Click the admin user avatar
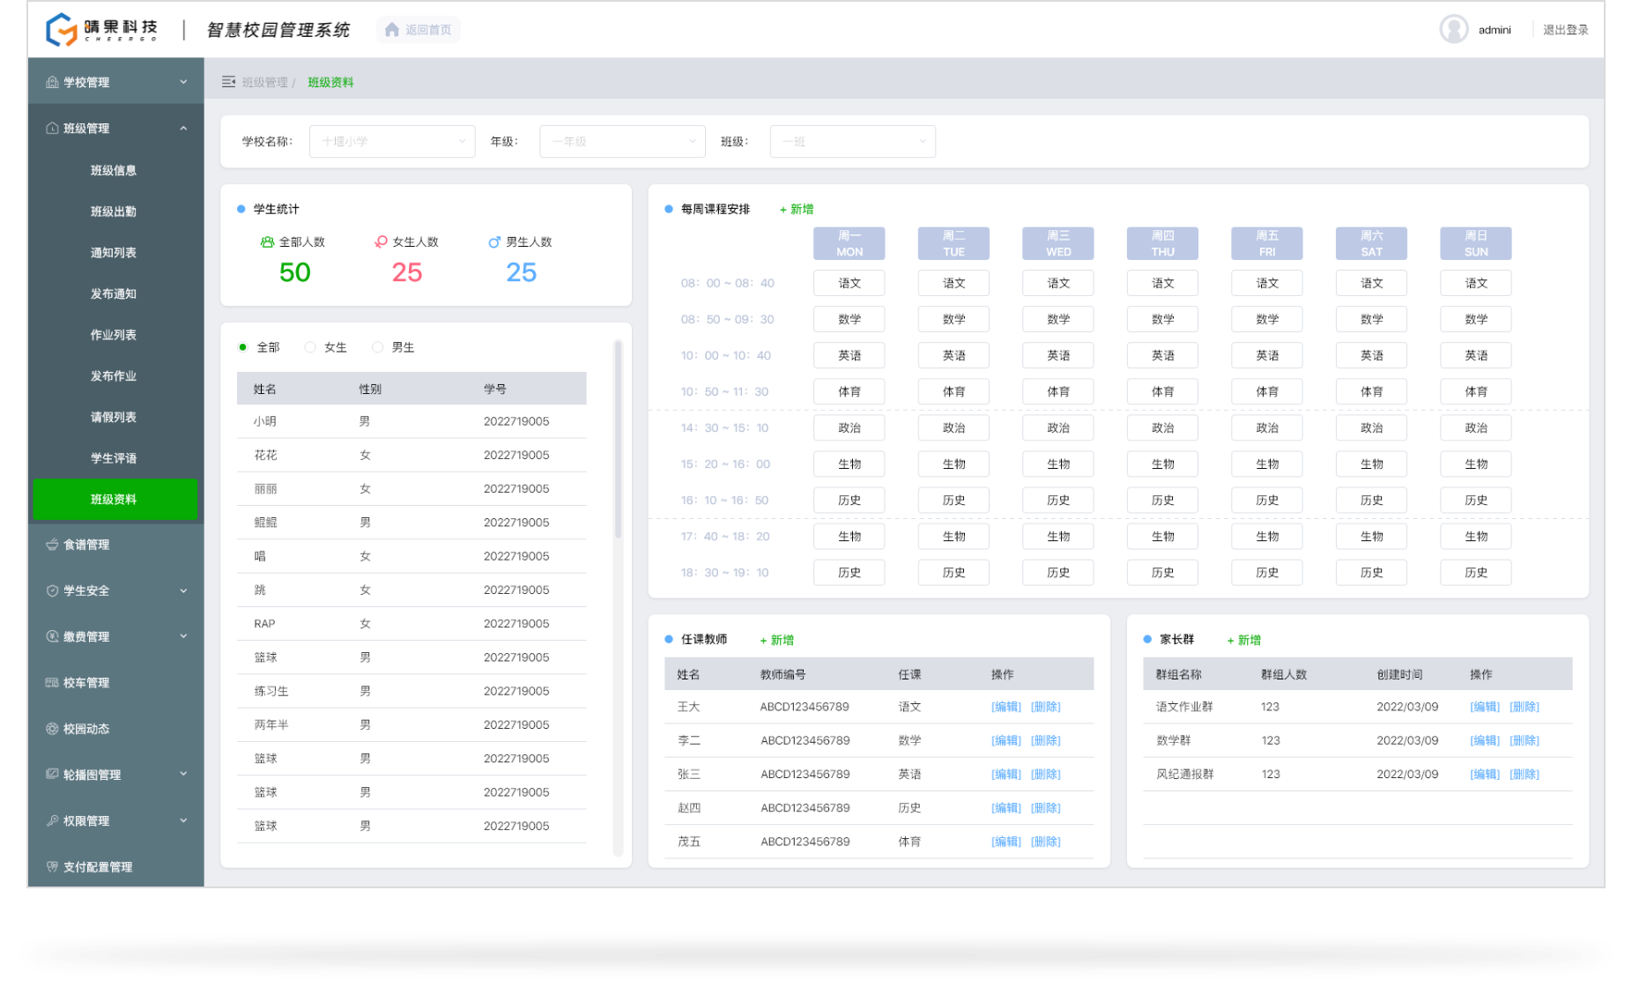The height and width of the screenshot is (987, 1632). click(x=1454, y=30)
